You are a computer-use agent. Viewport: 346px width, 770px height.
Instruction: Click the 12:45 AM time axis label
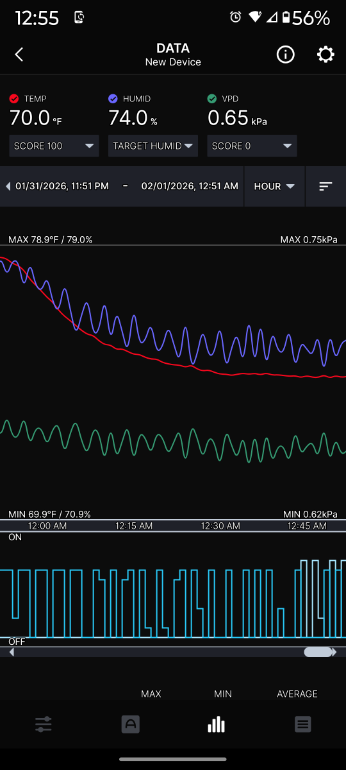tap(307, 526)
